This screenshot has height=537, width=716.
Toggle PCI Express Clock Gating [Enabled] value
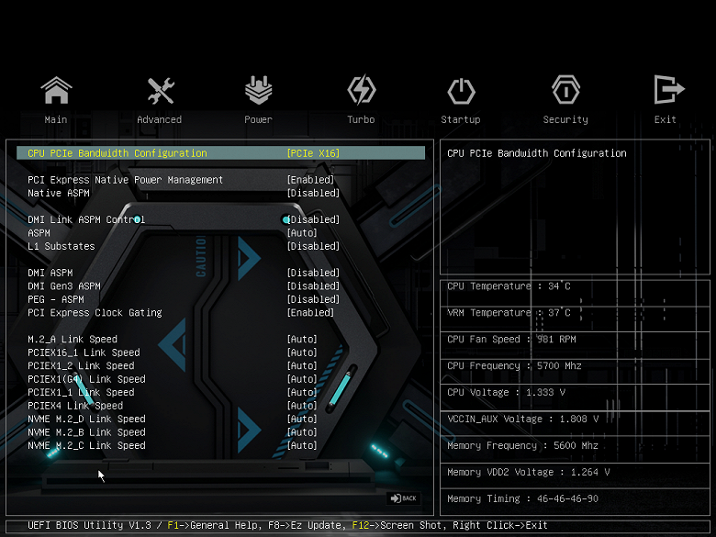coord(310,313)
